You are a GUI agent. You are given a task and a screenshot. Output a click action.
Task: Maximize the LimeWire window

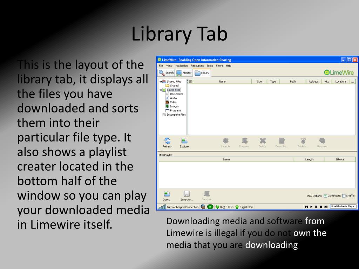pos(350,60)
